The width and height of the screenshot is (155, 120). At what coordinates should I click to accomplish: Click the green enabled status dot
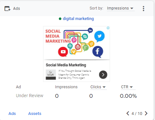(x=60, y=19)
